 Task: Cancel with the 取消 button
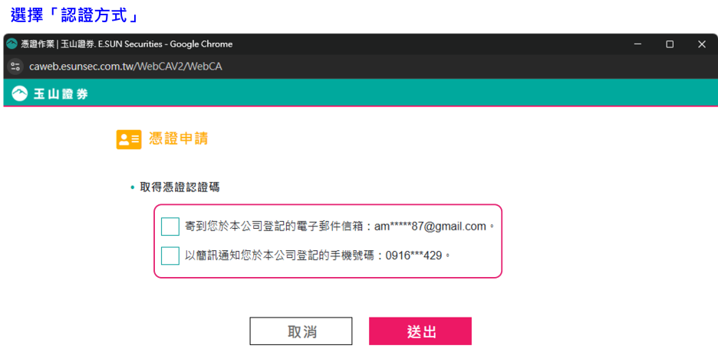click(301, 331)
